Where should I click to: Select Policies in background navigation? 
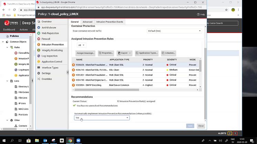tap(14, 36)
